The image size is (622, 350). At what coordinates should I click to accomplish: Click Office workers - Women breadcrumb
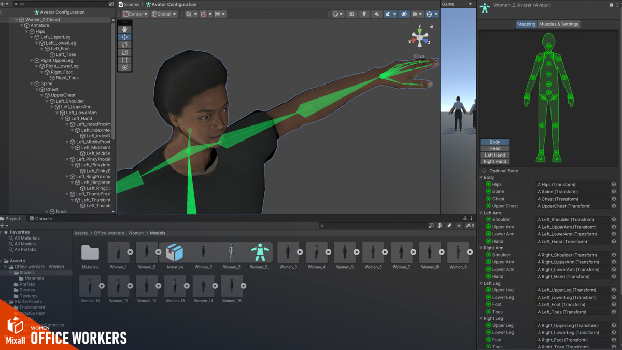pos(119,233)
